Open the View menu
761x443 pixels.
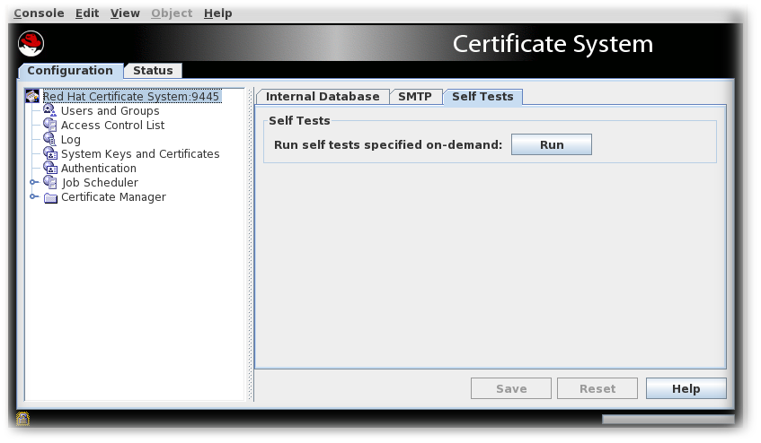pyautogui.click(x=125, y=13)
